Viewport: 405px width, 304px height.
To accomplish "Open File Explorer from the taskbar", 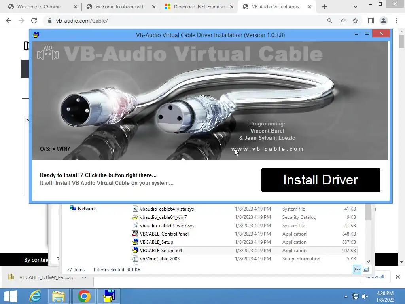I will (x=59, y=296).
